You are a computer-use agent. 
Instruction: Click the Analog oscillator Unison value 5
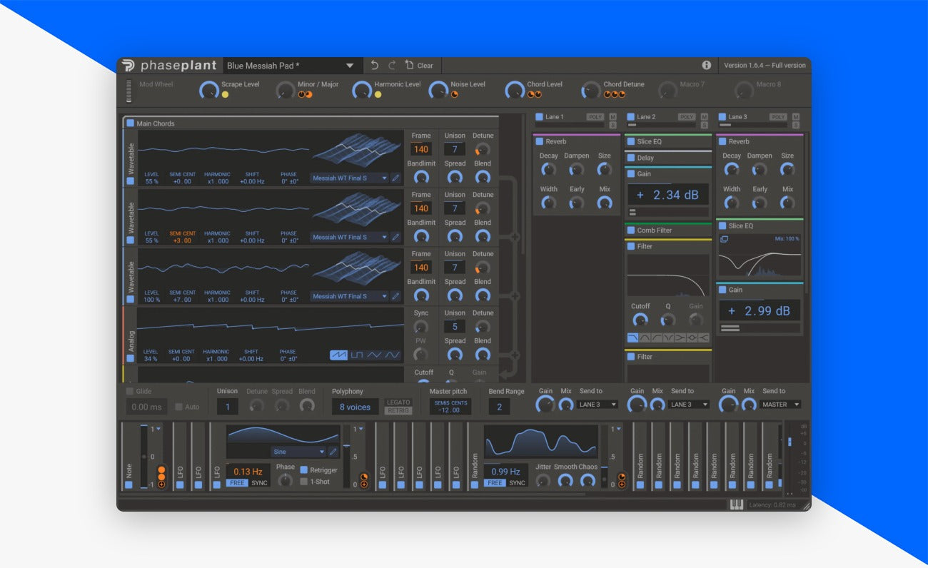pyautogui.click(x=455, y=327)
